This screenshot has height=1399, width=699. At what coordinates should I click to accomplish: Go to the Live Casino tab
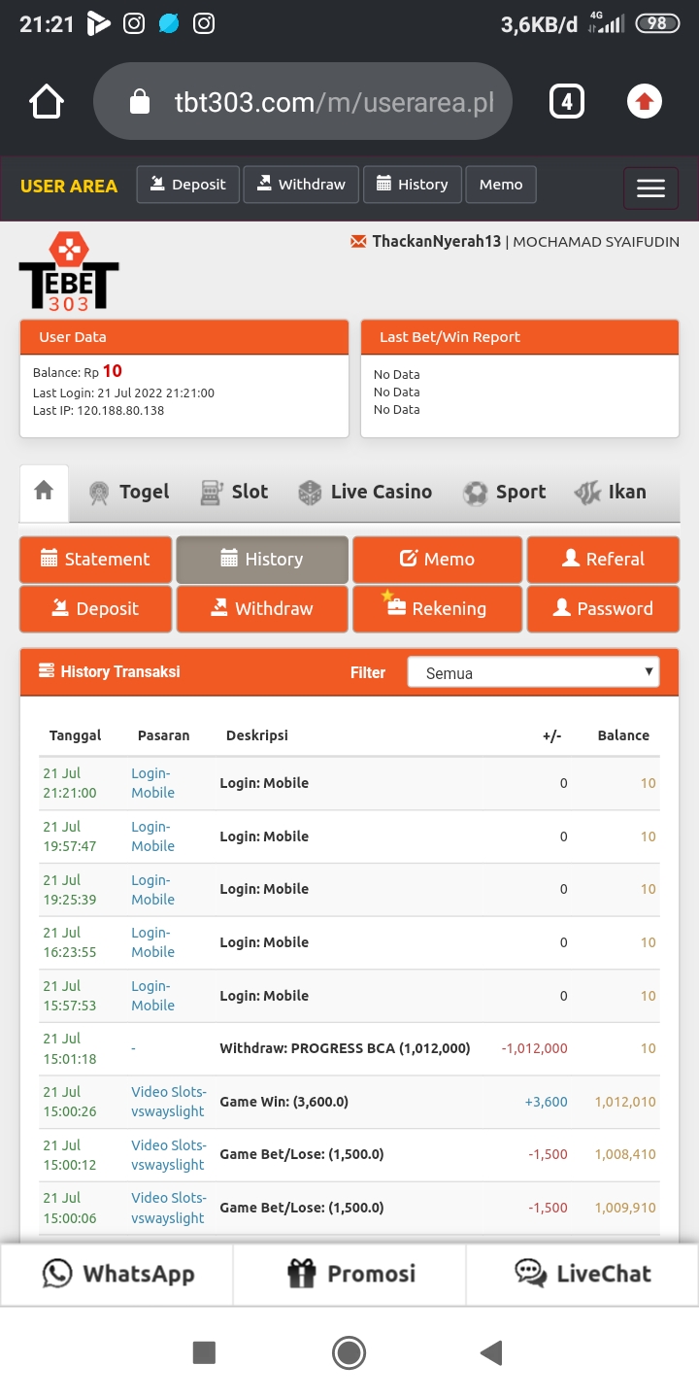[x=365, y=493]
